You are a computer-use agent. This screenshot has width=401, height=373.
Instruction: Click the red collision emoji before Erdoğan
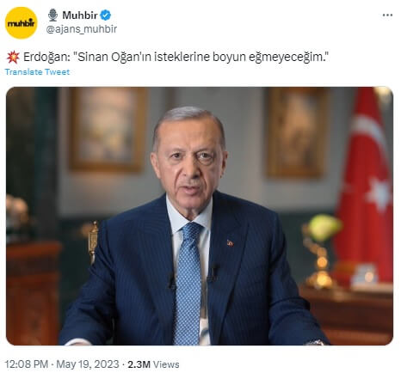click(13, 57)
